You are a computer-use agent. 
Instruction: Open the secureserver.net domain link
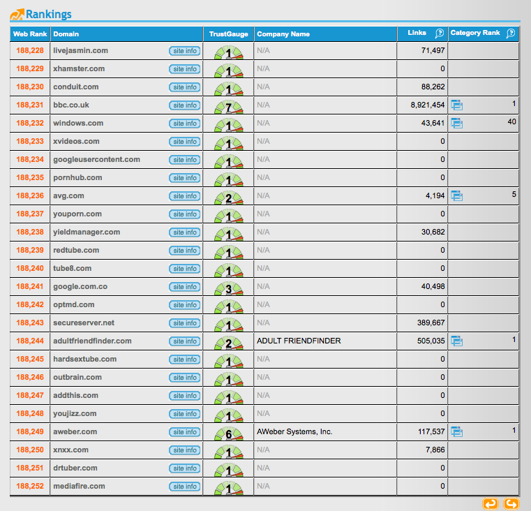pyautogui.click(x=84, y=323)
